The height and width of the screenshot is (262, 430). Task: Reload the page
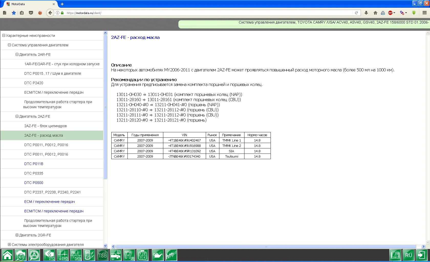point(356,13)
